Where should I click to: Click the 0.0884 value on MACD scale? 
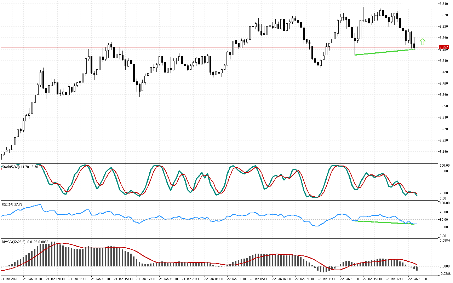click(445, 241)
